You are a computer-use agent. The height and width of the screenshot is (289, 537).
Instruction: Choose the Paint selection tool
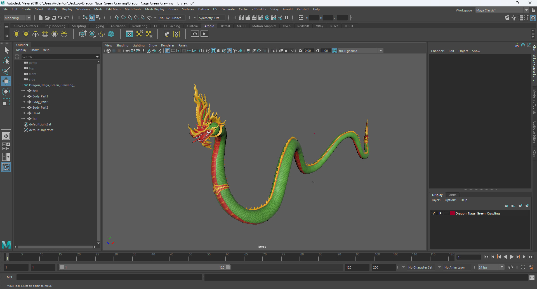6,71
